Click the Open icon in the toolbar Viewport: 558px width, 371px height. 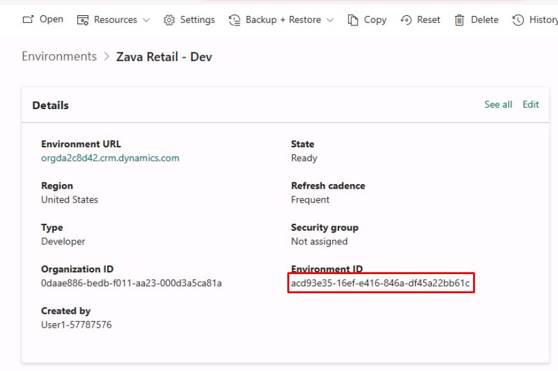(28, 20)
